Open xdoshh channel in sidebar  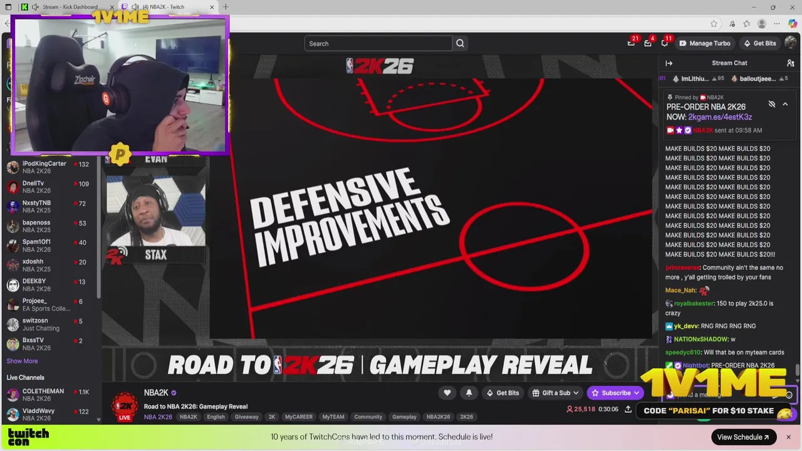(50, 266)
